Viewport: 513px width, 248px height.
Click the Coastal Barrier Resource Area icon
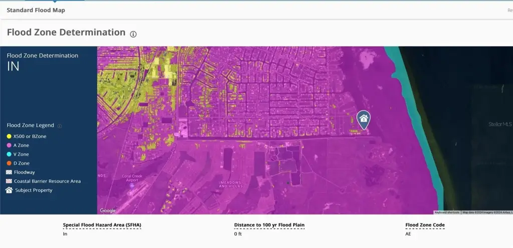coord(9,181)
